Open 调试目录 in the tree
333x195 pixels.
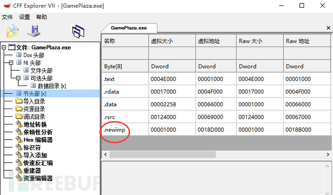(34, 116)
